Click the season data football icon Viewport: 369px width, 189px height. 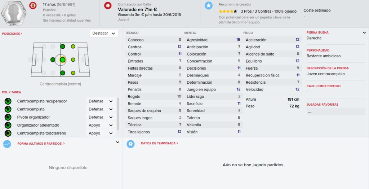pyautogui.click(x=130, y=144)
